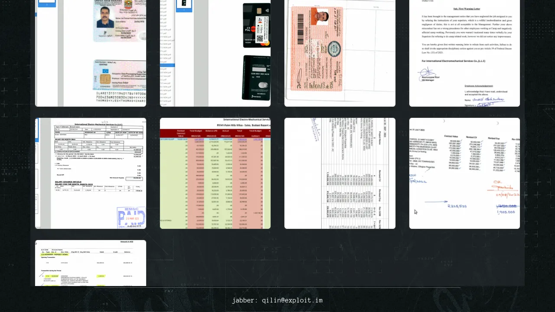This screenshot has width=555, height=312.
Task: Click the round green stamp on pink document
Action: [335, 49]
